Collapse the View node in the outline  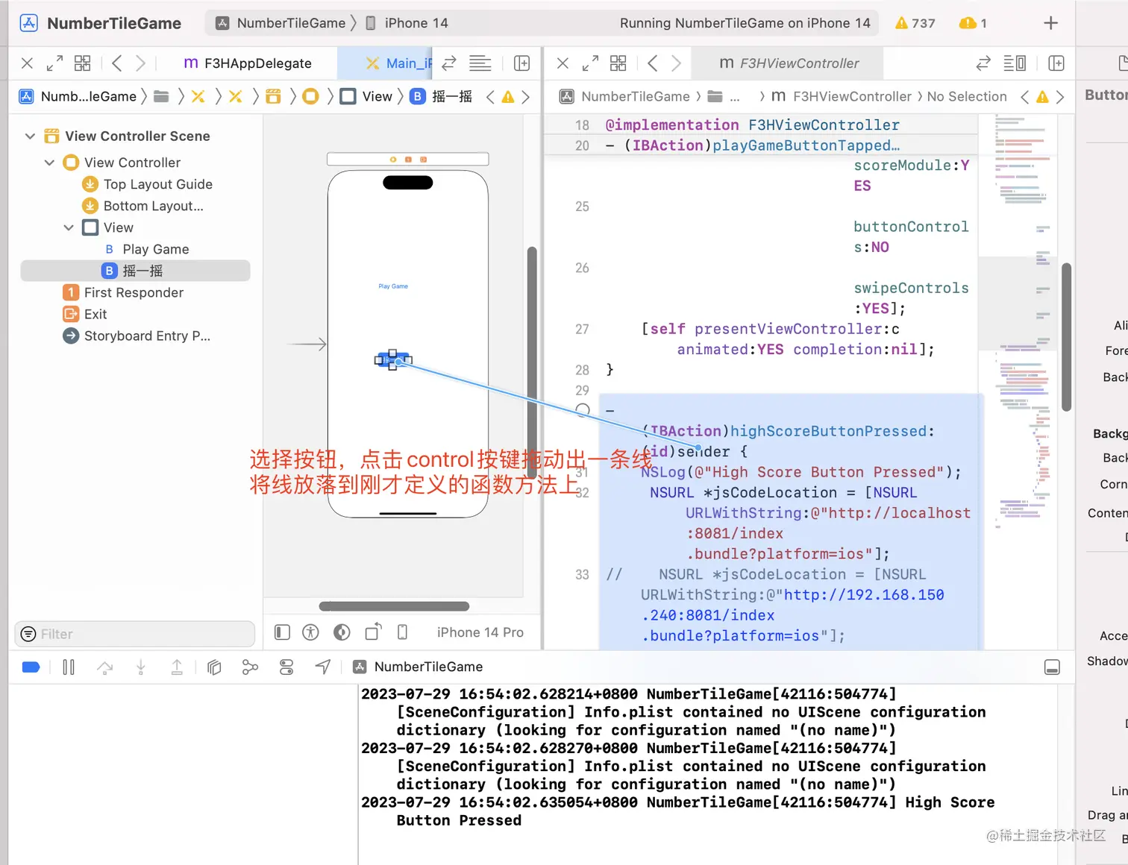(69, 227)
